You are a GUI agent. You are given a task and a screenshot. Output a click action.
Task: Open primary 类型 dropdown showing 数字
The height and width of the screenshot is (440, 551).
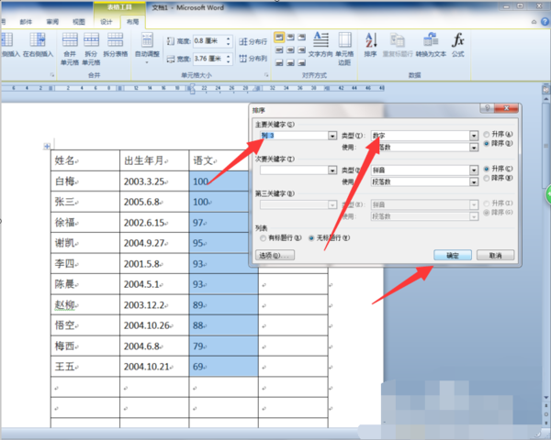[474, 136]
